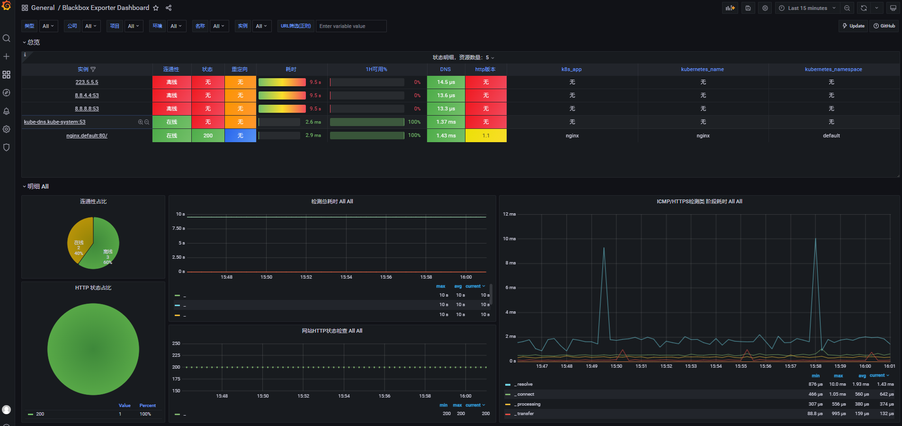The image size is (902, 426).
Task: Share the dashboard using share icon
Action: coord(169,8)
